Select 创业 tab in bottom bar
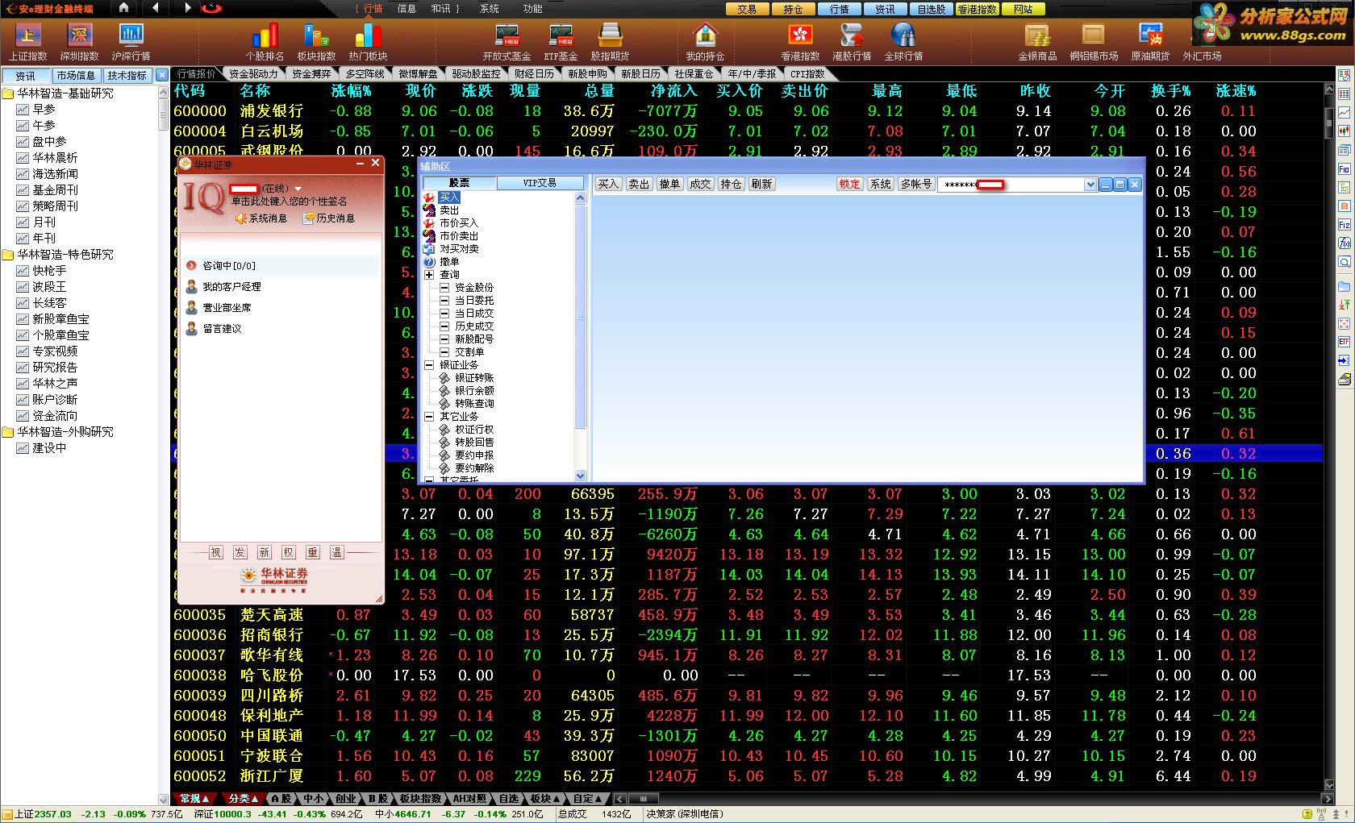The height and width of the screenshot is (823, 1355). point(346,799)
